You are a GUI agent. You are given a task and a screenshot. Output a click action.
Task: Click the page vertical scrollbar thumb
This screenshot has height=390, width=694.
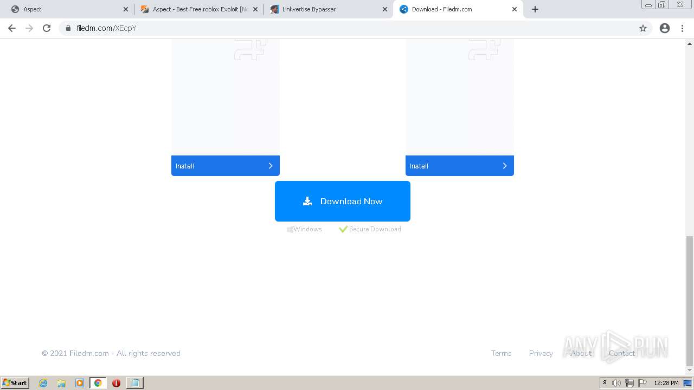click(x=690, y=301)
